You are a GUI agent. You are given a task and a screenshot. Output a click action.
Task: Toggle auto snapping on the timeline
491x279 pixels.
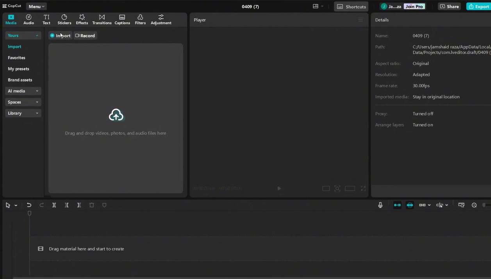pyautogui.click(x=410, y=205)
